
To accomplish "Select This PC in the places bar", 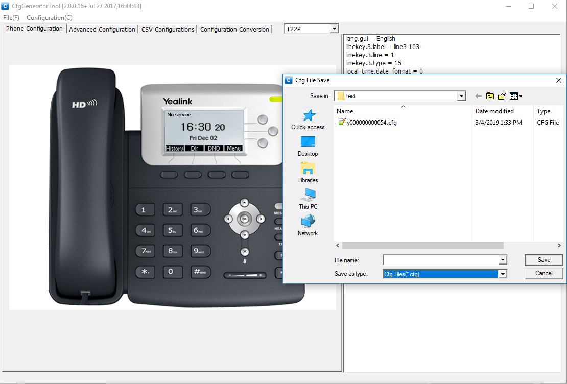I will click(308, 199).
